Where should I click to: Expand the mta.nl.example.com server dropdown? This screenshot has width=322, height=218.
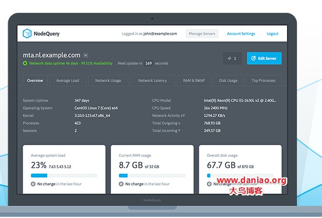[x=86, y=55]
